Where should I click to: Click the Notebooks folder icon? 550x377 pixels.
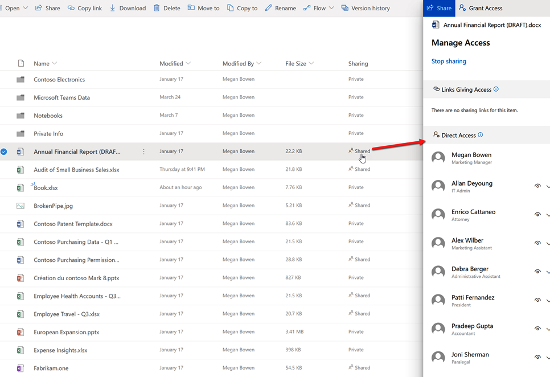click(x=20, y=116)
